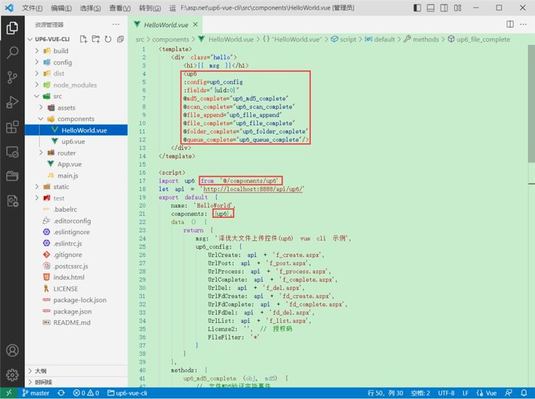The height and width of the screenshot is (399, 535).
Task: Click UTF-8 encoding in the status bar
Action: (446, 393)
